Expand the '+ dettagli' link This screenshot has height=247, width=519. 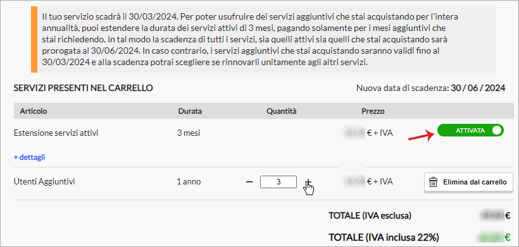click(30, 157)
